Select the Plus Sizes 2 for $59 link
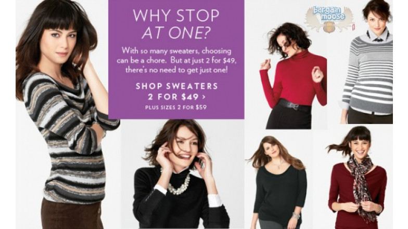 176,107
